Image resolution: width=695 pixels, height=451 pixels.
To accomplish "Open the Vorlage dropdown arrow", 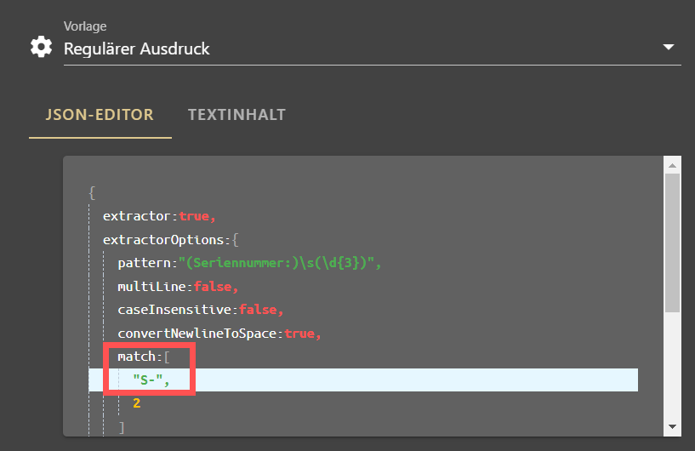I will (669, 47).
